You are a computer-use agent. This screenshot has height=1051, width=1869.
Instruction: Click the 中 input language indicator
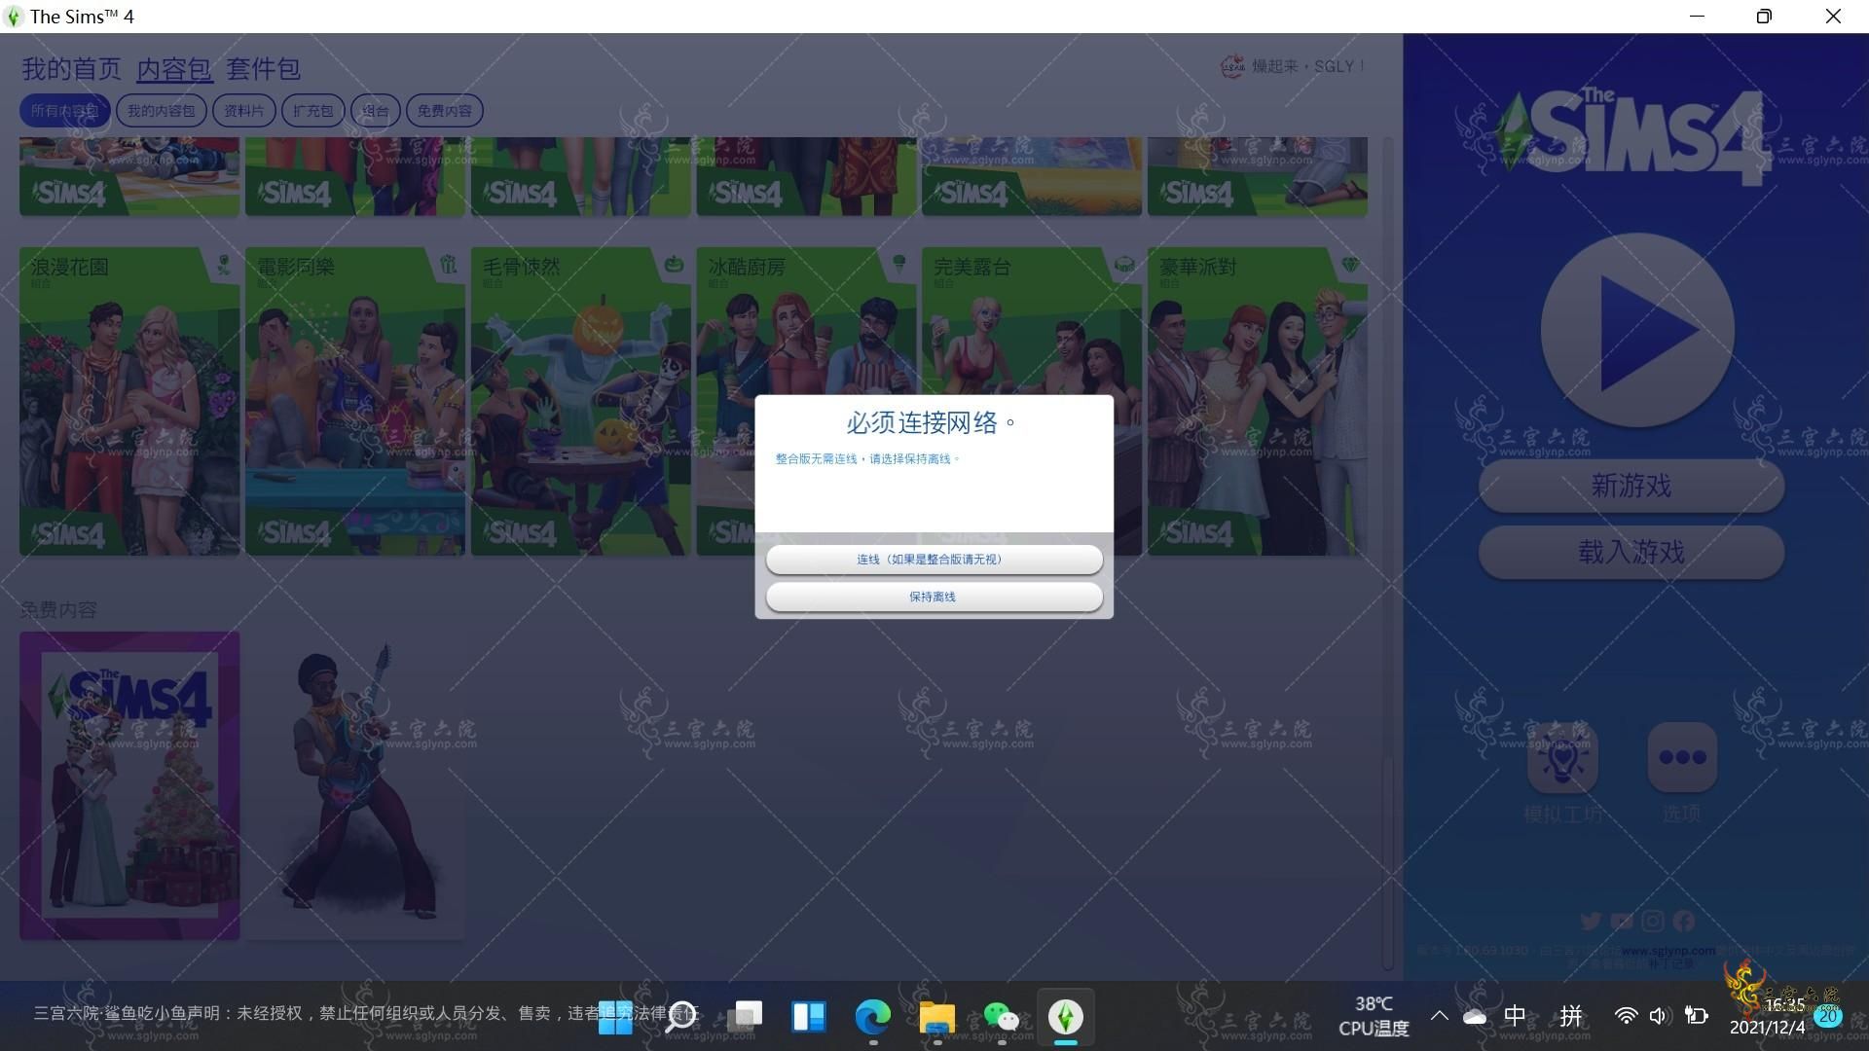1515,1017
